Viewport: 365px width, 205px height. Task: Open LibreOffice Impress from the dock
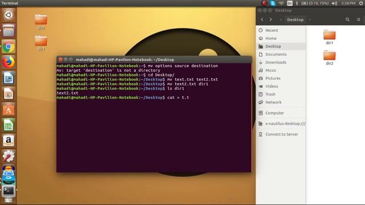pos(9,93)
